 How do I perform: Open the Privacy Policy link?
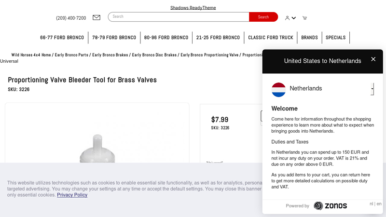pyautogui.click(x=72, y=195)
